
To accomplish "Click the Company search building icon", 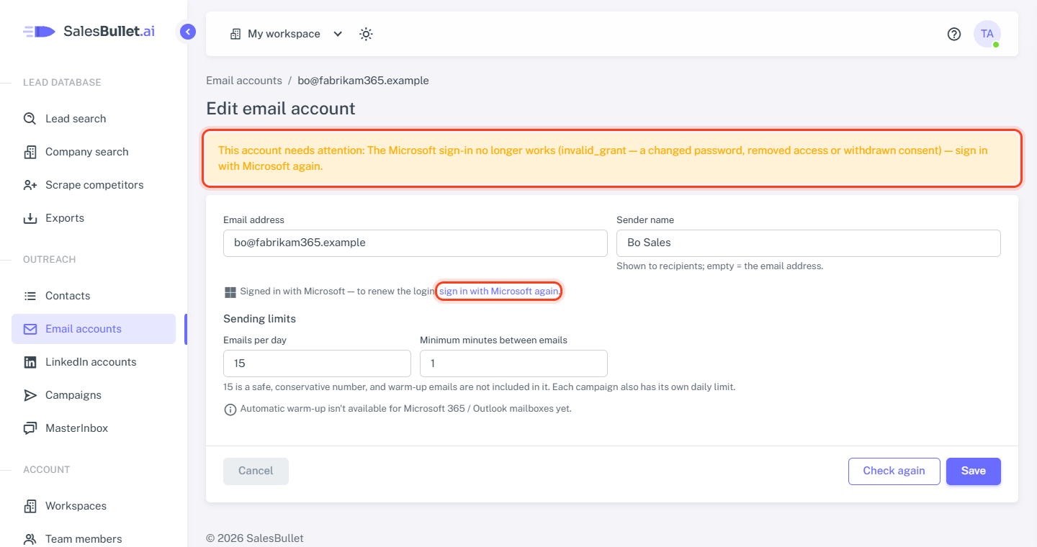I will pos(30,152).
